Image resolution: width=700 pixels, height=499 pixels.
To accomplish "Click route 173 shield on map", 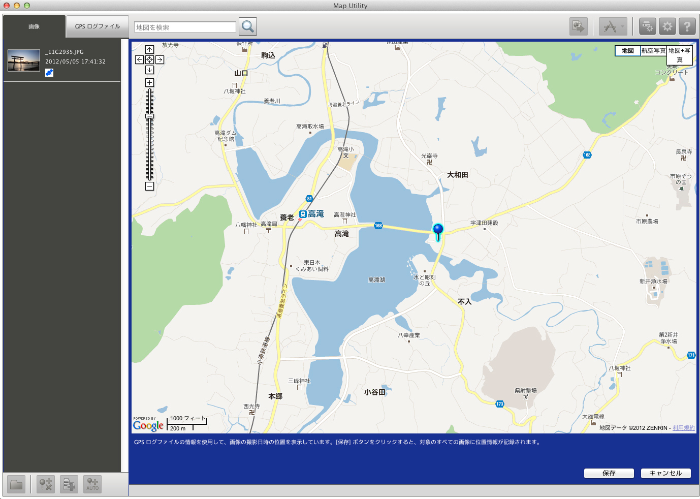I will click(x=500, y=404).
